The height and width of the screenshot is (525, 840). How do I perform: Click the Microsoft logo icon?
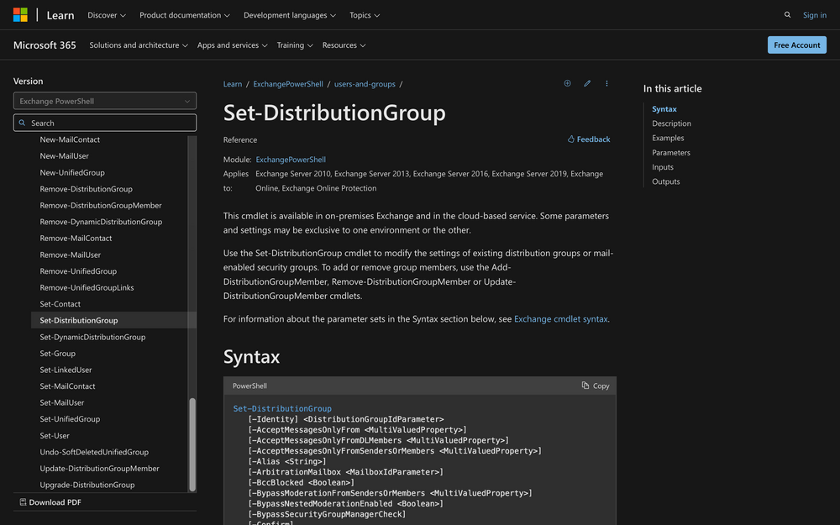pyautogui.click(x=20, y=15)
